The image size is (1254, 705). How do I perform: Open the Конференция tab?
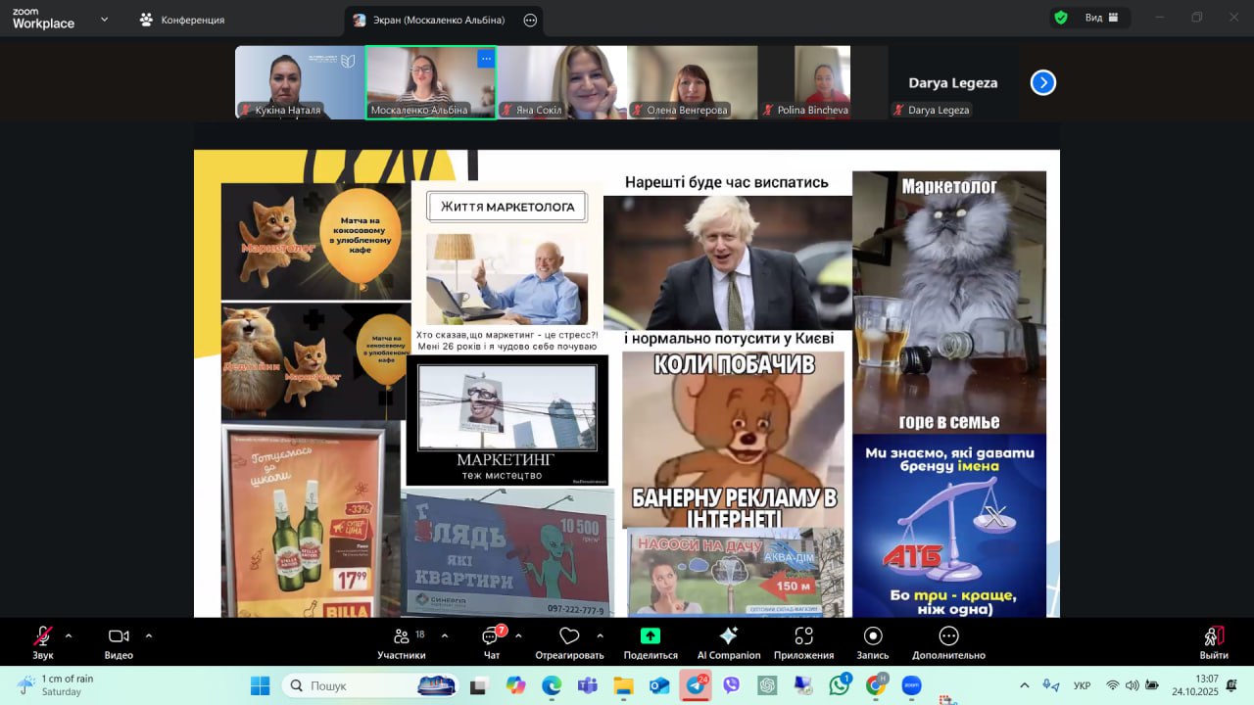[182, 20]
